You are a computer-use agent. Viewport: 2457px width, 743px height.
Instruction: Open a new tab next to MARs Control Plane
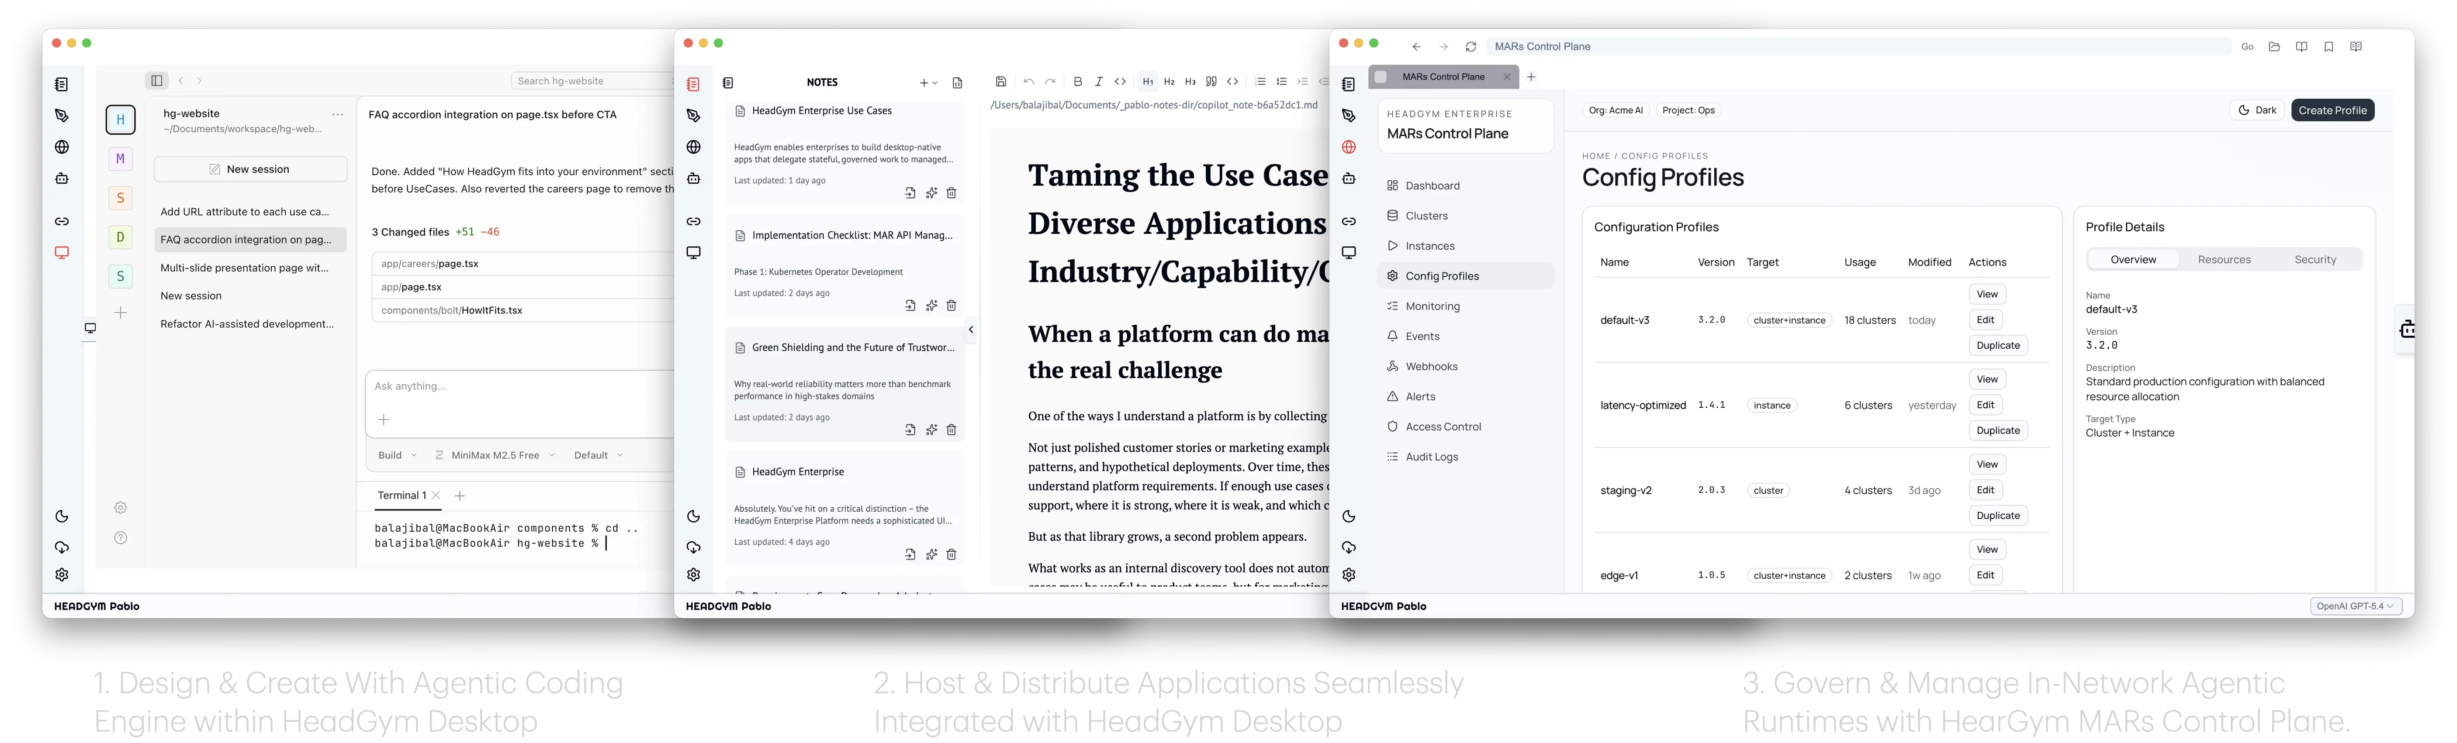tap(1531, 77)
